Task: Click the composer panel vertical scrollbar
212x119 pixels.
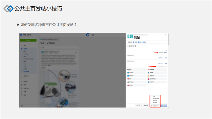Action: click(168, 39)
